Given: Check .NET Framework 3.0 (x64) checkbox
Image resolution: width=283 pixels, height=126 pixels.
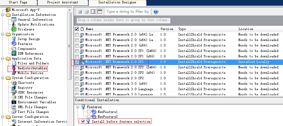Looking at the screenshot, I should point(77,84).
